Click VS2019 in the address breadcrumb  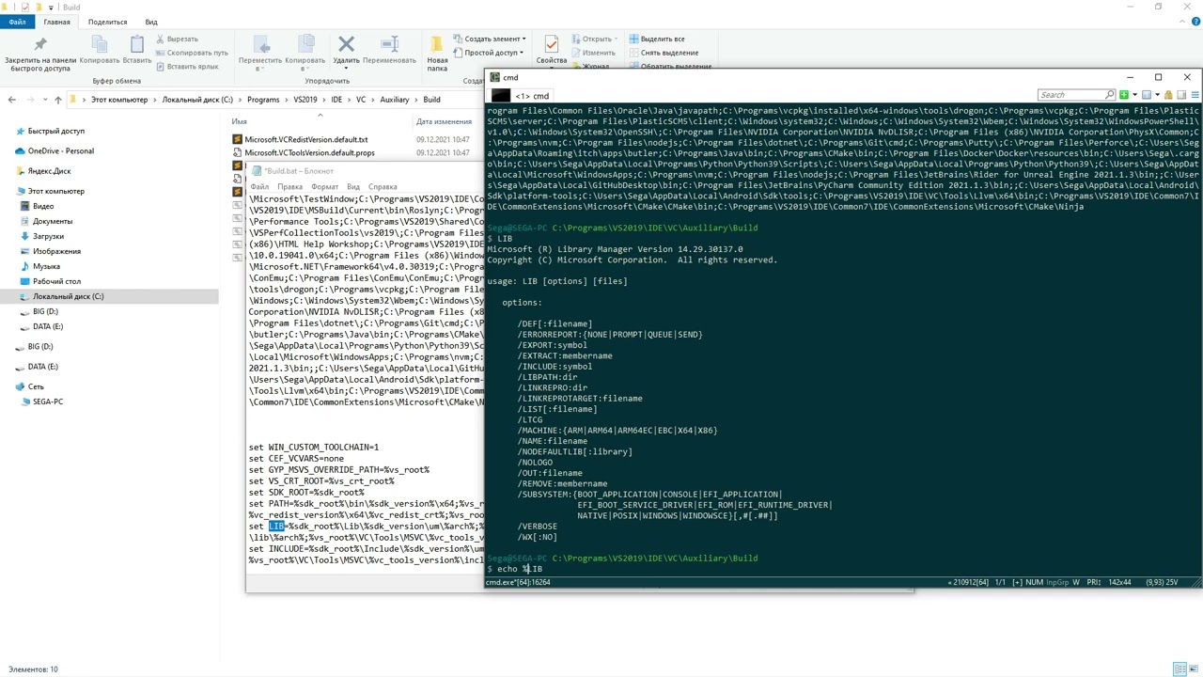point(305,100)
